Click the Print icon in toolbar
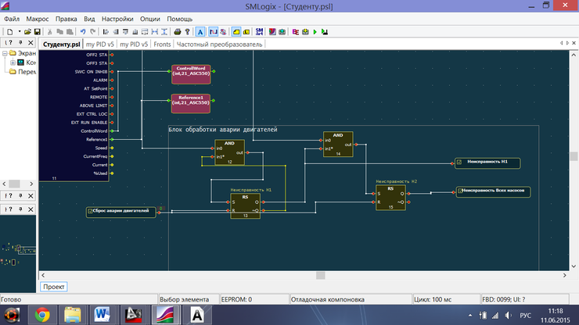The height and width of the screenshot is (325, 579). 178,32
